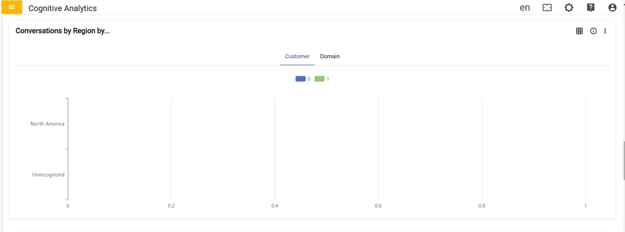The height and width of the screenshot is (232, 625).
Task: Open the help question mark icon
Action: [591, 8]
